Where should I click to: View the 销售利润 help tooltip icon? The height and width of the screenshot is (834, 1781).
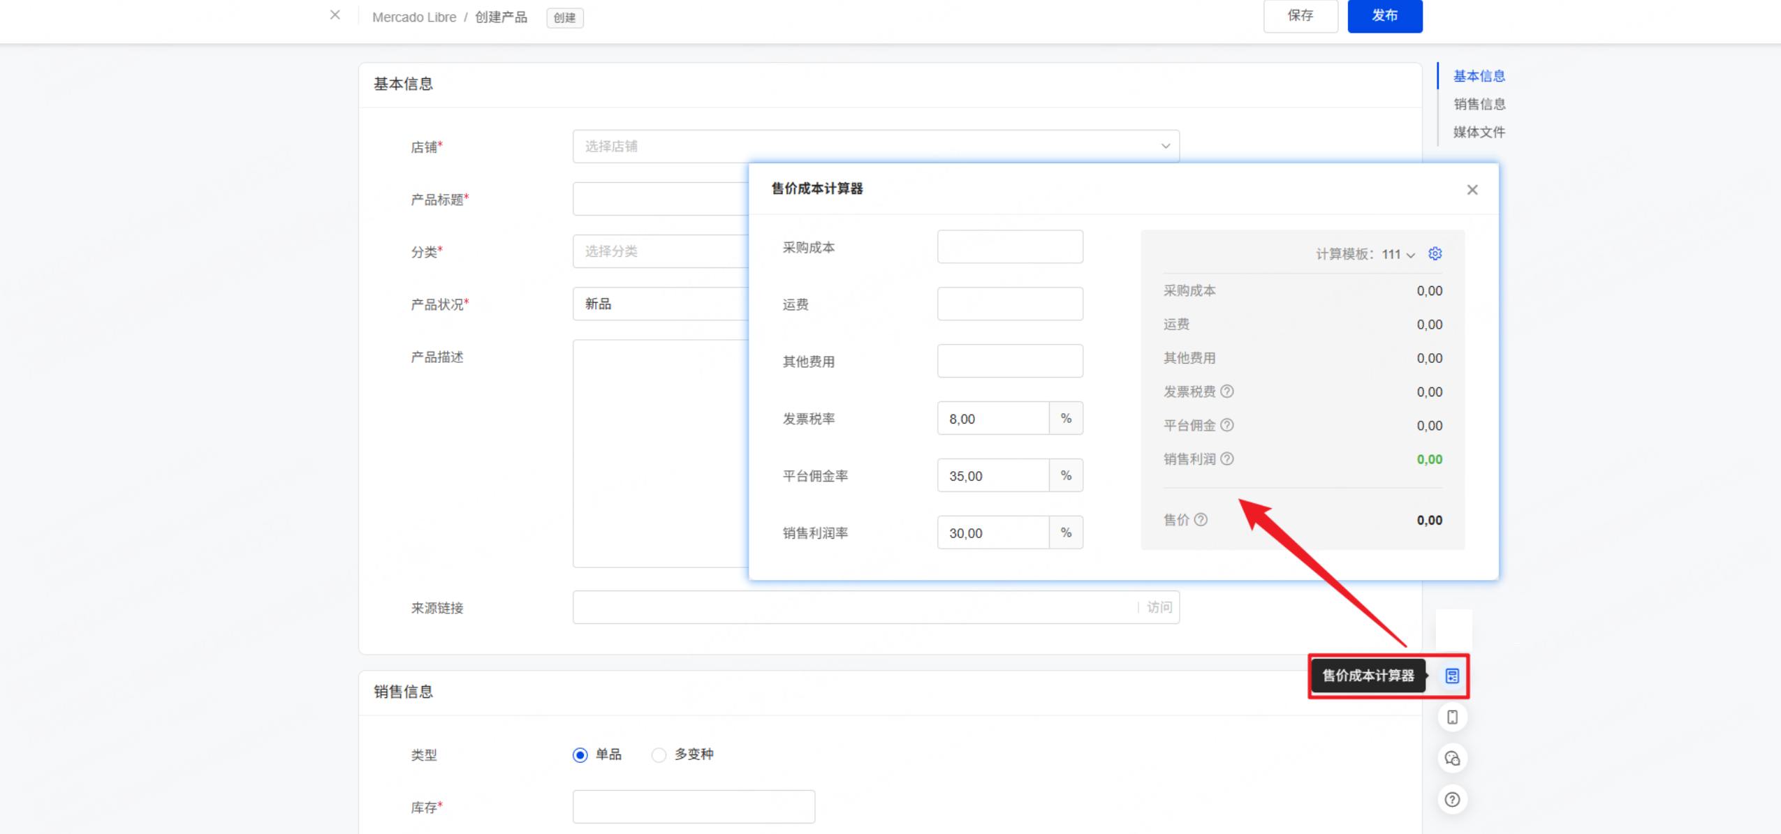(x=1229, y=459)
